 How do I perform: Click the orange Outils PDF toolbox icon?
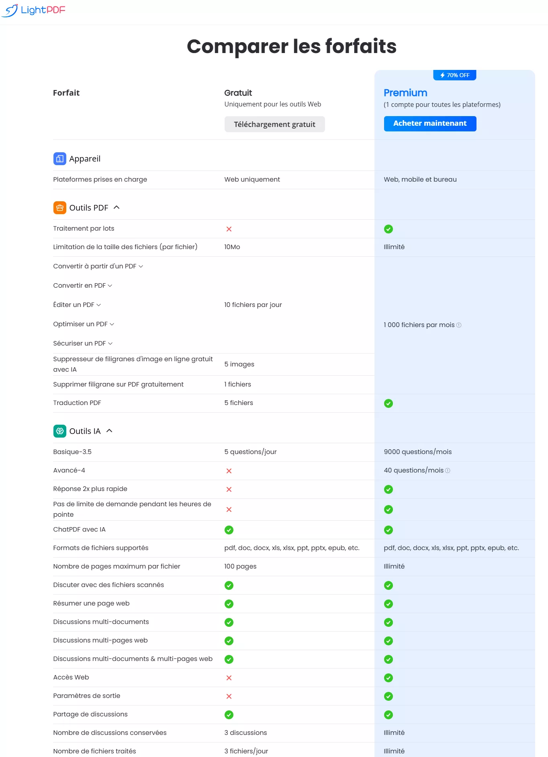point(59,208)
